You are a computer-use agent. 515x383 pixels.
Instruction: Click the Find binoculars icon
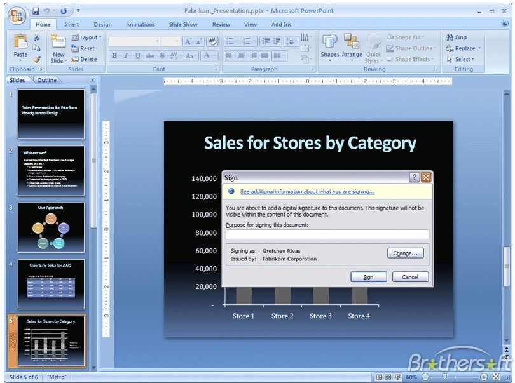tap(450, 37)
